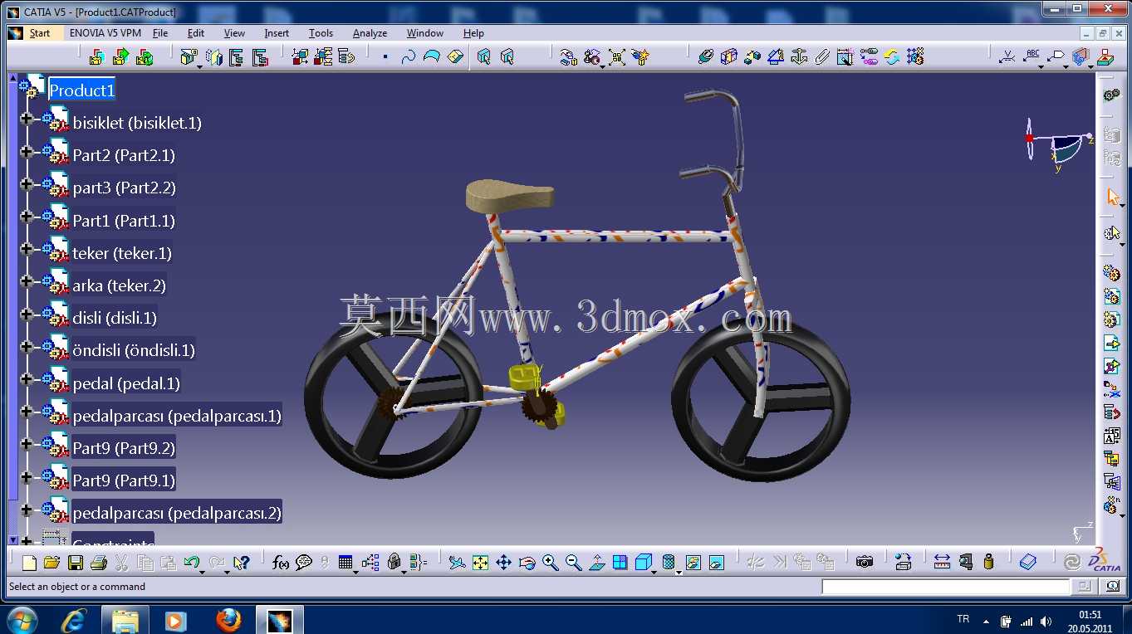Click the Undo arrow icon
This screenshot has width=1132, height=634.
(x=192, y=563)
